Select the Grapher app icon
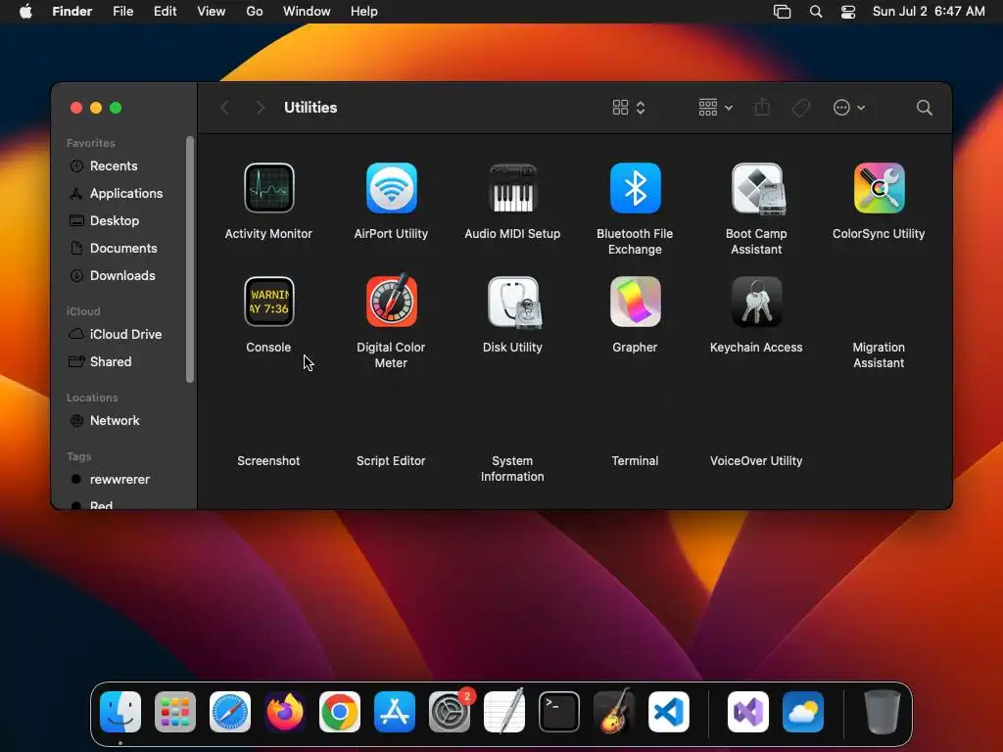 (635, 302)
